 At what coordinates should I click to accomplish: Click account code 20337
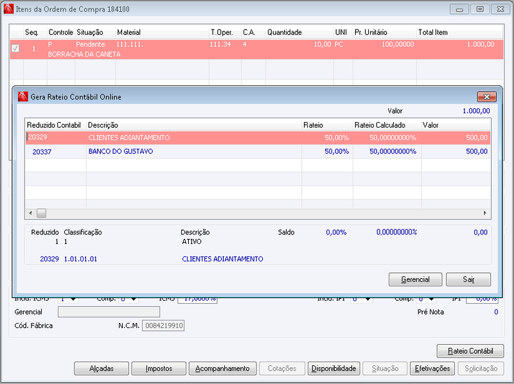tap(42, 152)
